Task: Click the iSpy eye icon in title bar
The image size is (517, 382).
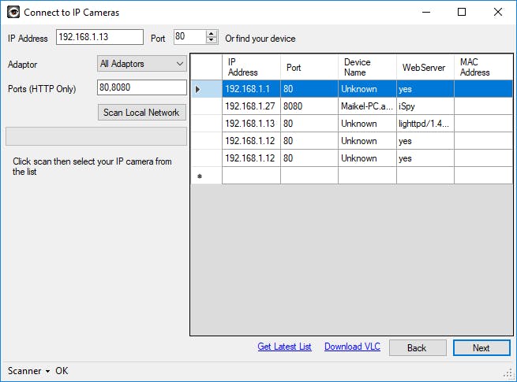Action: (13, 13)
